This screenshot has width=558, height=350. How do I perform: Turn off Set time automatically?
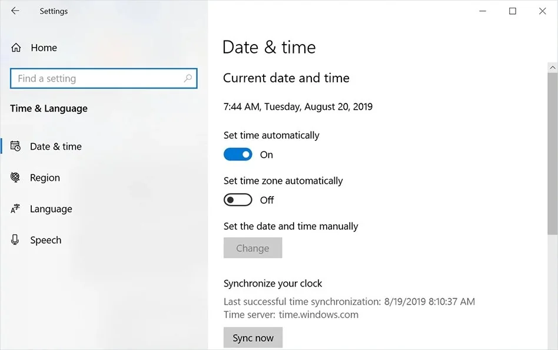[x=238, y=154]
